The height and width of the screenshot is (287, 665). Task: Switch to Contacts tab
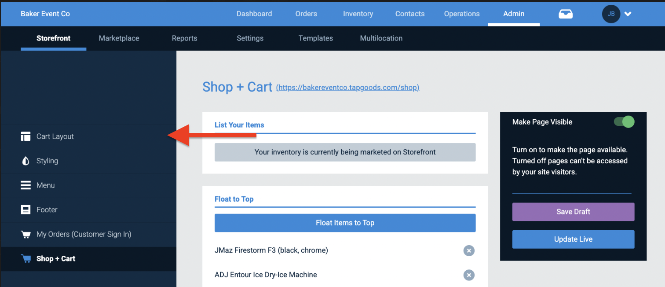point(410,14)
